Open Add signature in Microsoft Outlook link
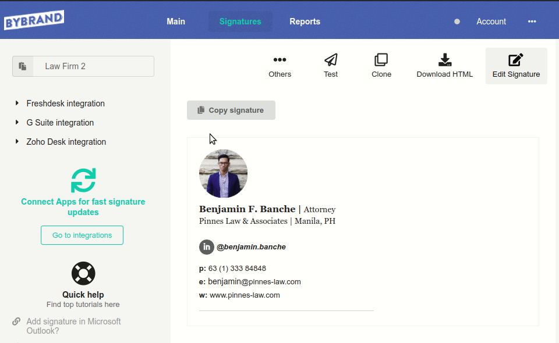Viewport: 559px width, 343px height. coord(73,326)
